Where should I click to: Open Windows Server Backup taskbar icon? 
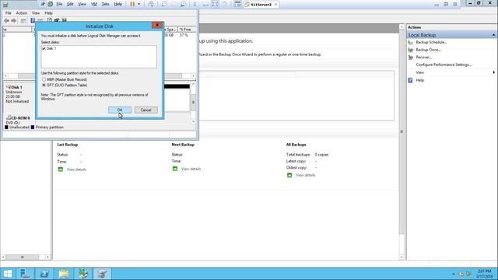pyautogui.click(x=83, y=274)
